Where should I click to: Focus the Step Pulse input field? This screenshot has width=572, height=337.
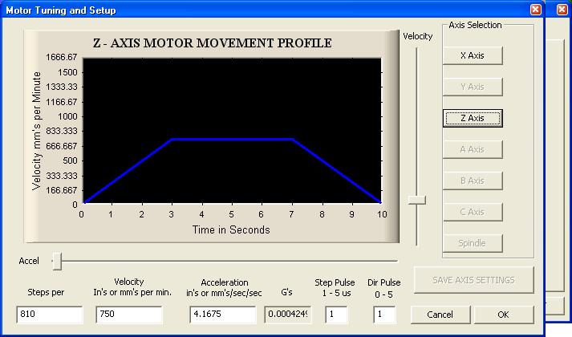(335, 315)
